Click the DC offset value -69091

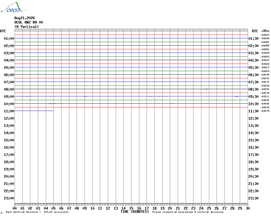click(x=265, y=100)
